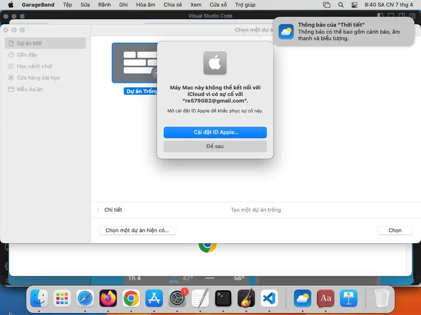This screenshot has height=315, width=421.
Task: Open Visual Studio Code from the Dock
Action: coord(269,298)
